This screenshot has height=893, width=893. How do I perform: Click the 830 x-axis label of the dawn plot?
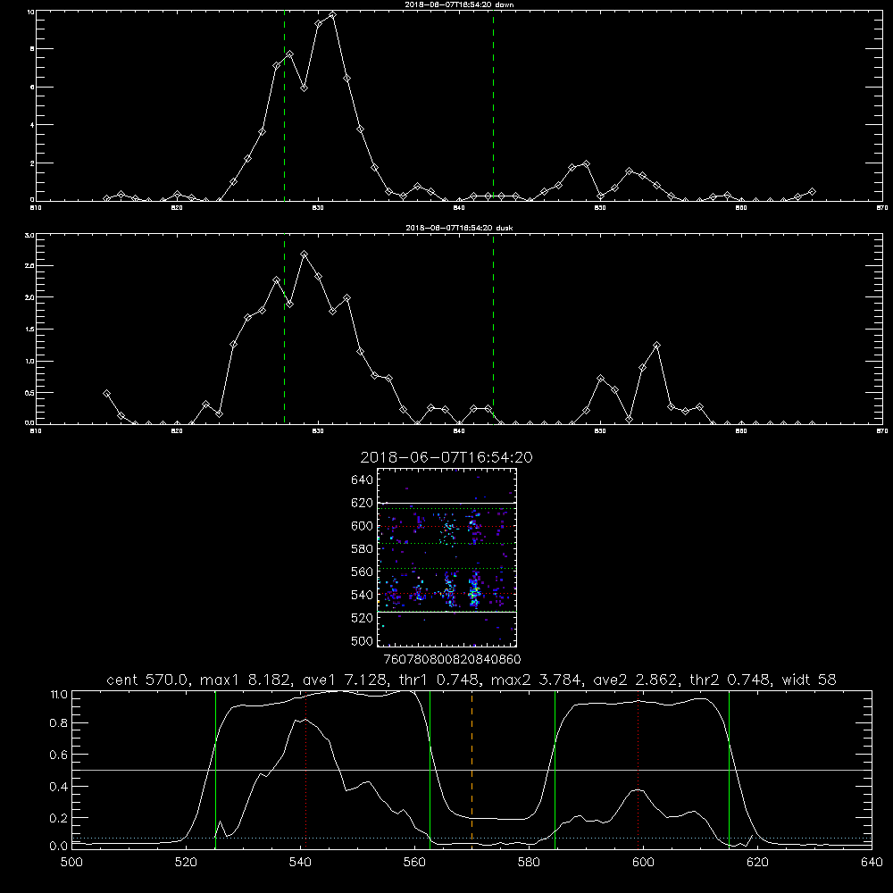click(318, 208)
